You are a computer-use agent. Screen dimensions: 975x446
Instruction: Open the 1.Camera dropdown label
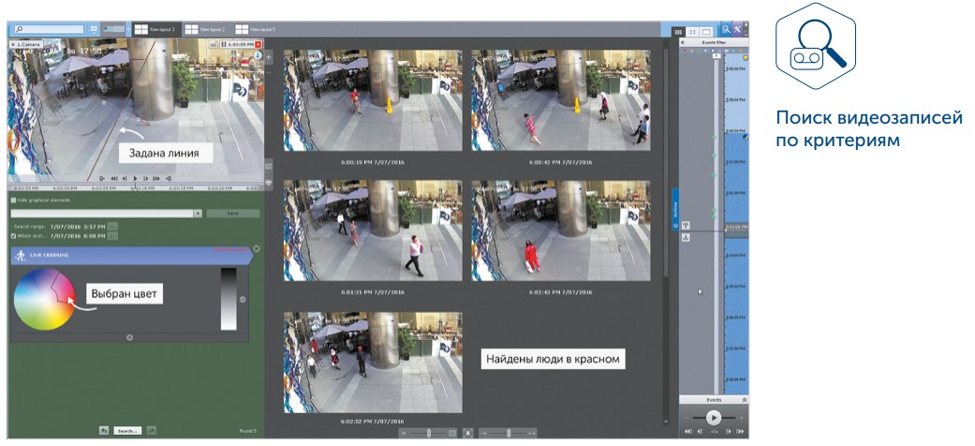coord(26,45)
